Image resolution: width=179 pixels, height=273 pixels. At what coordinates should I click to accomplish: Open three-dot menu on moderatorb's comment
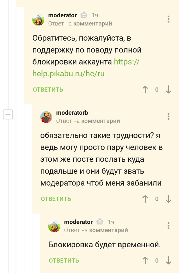click(168, 116)
